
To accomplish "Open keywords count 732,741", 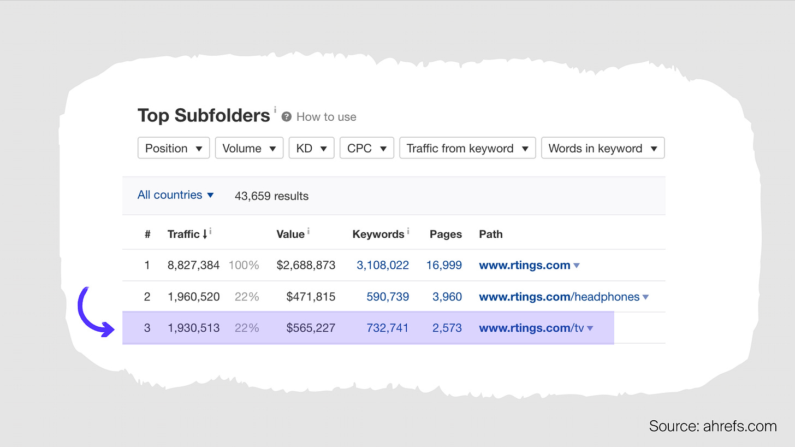I will tap(388, 328).
